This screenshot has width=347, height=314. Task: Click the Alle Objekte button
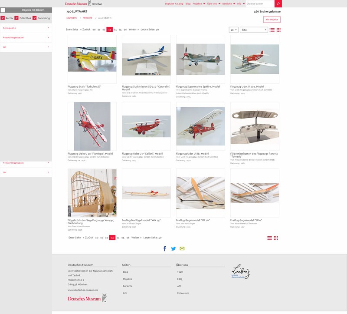click(x=272, y=20)
